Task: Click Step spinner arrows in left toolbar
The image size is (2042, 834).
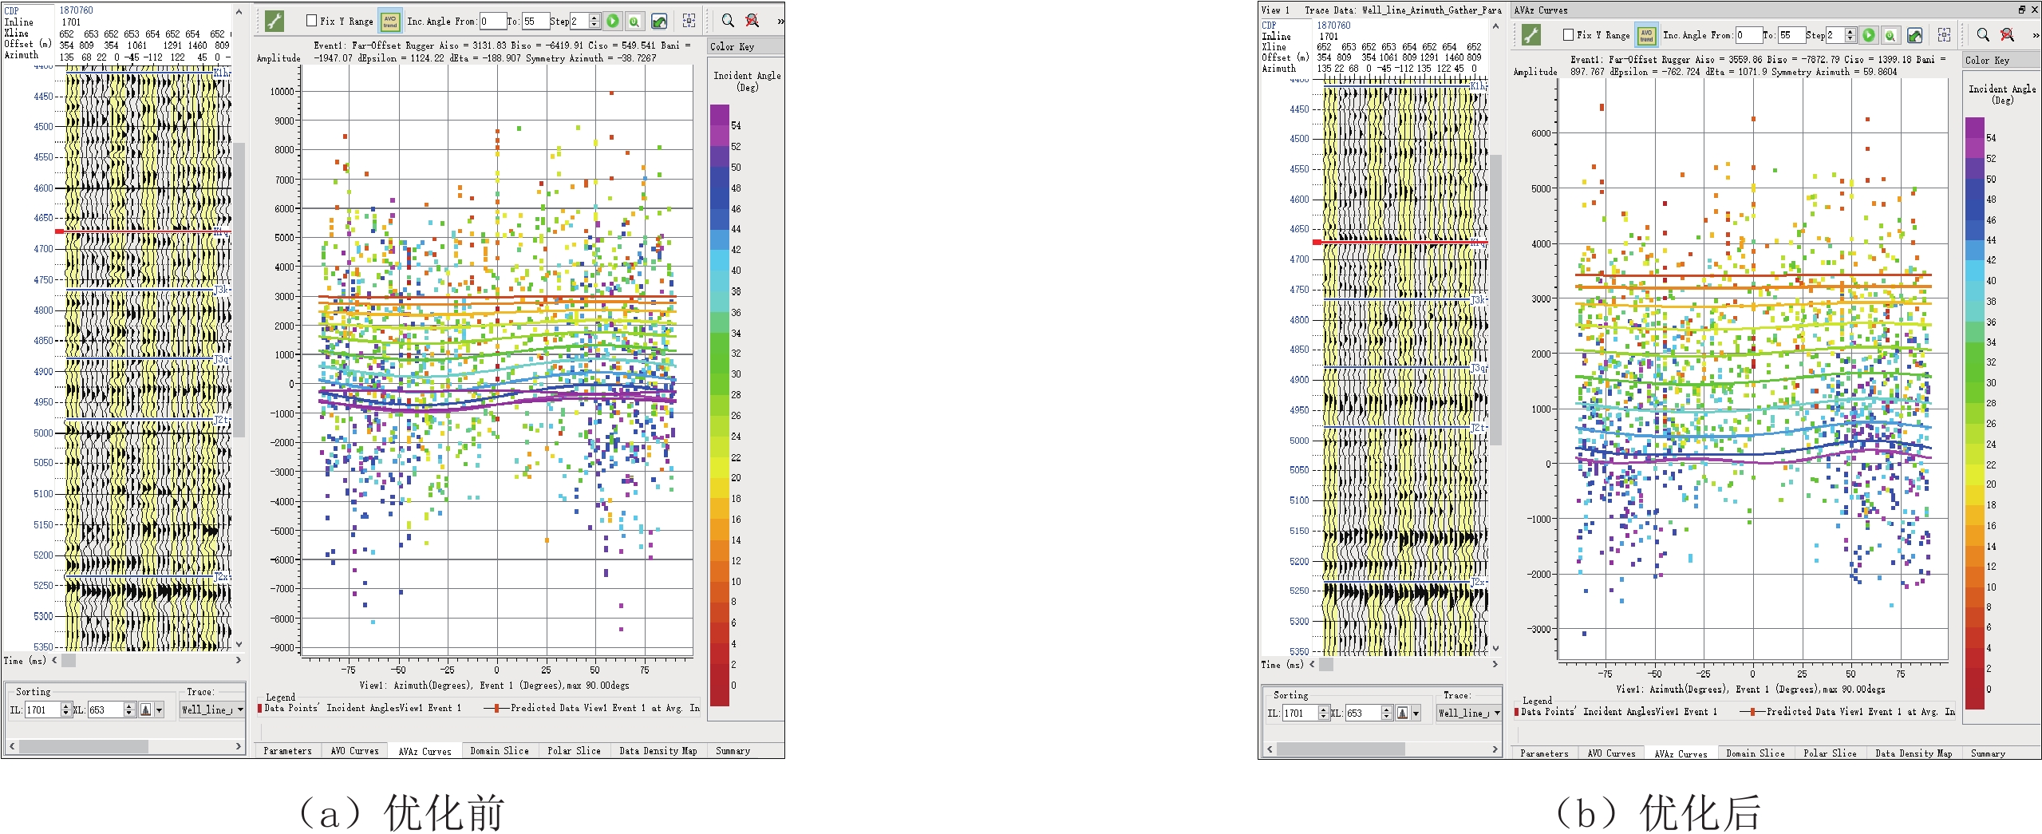Action: [x=594, y=21]
